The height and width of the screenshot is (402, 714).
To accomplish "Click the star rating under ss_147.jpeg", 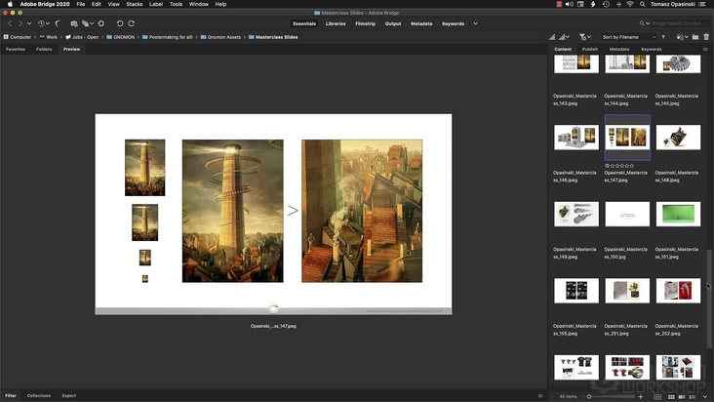I will tap(621, 166).
